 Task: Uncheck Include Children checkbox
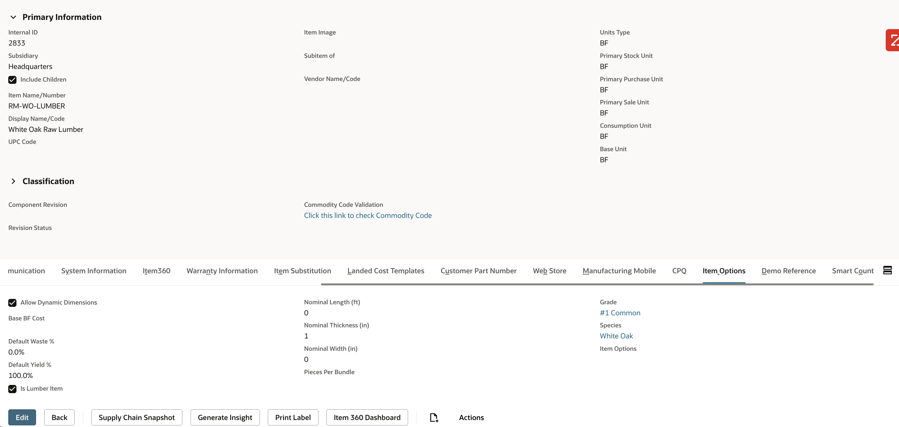coord(12,80)
